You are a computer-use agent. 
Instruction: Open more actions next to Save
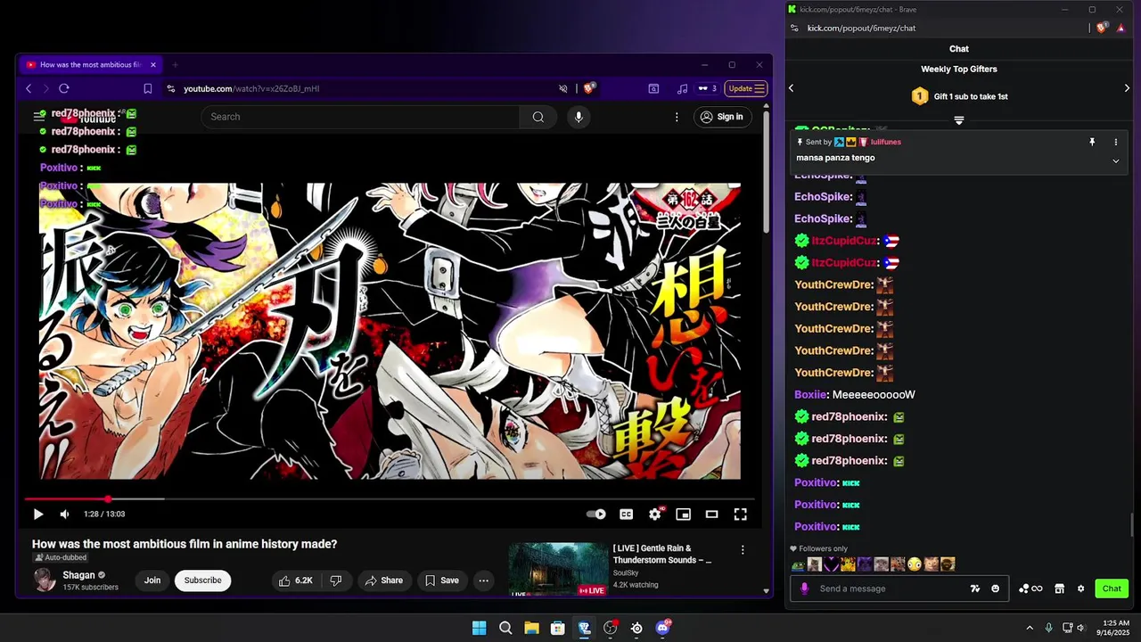coord(483,580)
